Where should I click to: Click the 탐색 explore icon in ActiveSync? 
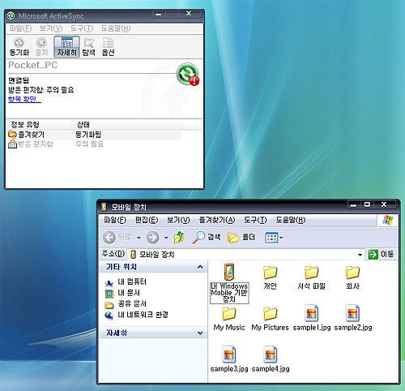point(88,47)
